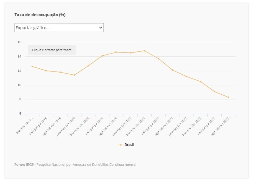Click the ago-set-out 2022 data point
This screenshot has width=253, height=181.
229,97
